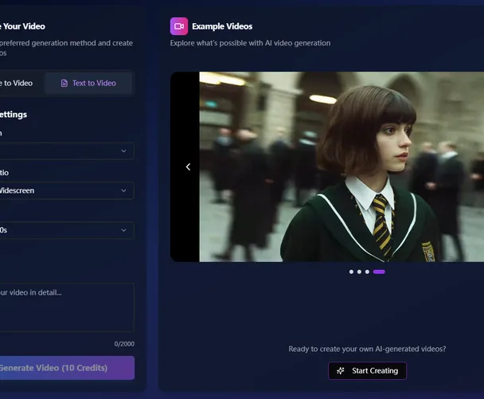Click the Generate Video (10 Credits) button
Viewport: 484px width, 399px height.
(x=67, y=368)
